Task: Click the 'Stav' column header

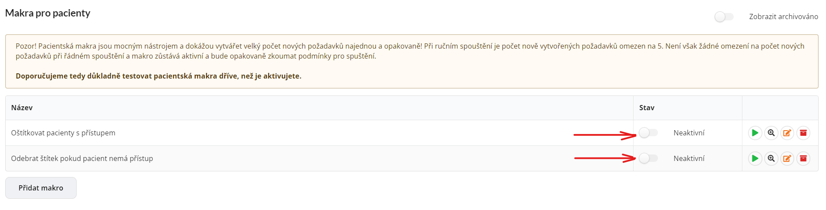Action: click(647, 108)
